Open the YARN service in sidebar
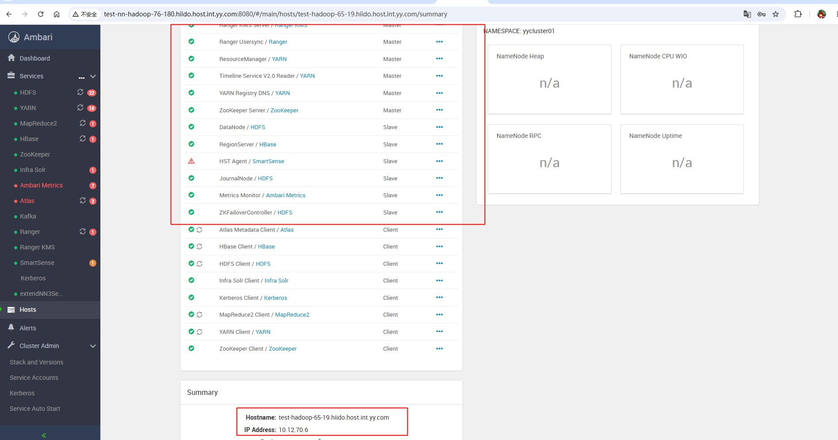838x440 pixels. click(x=28, y=108)
